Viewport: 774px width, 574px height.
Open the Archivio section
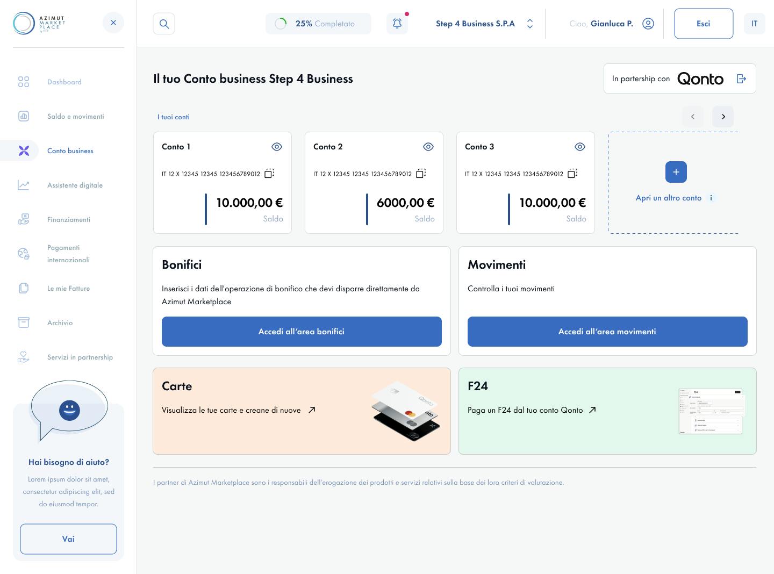[x=59, y=322]
